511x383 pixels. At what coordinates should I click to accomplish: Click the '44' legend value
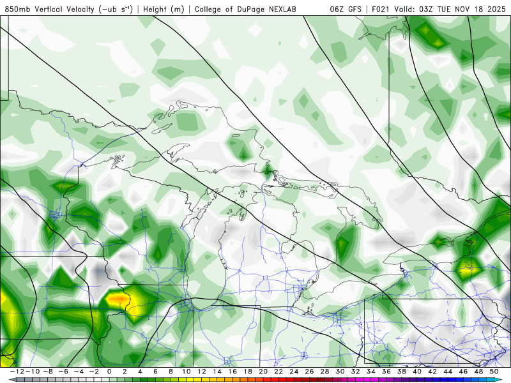(448, 372)
